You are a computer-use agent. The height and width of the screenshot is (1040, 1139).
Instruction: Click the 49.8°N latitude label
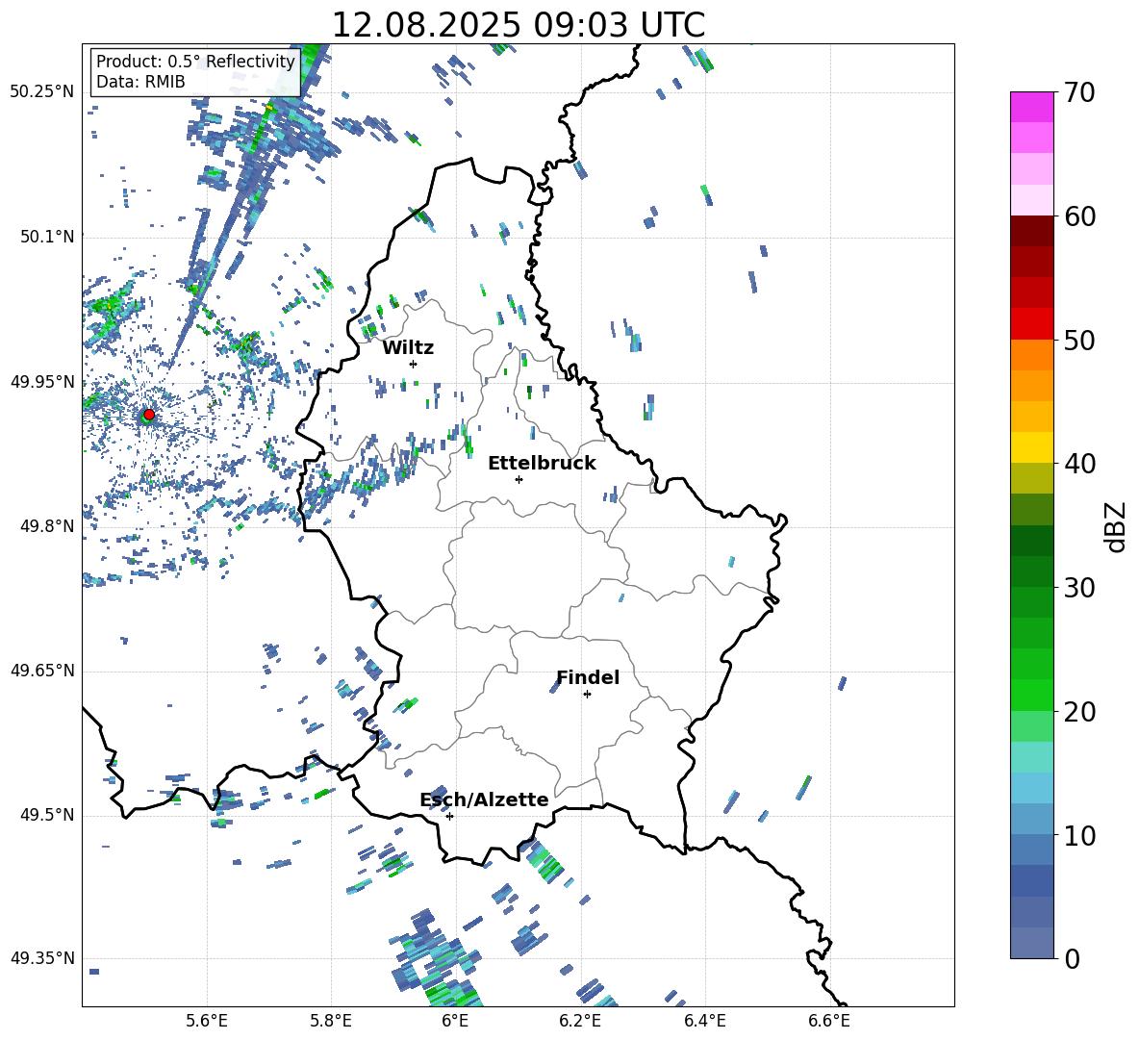coord(47,526)
